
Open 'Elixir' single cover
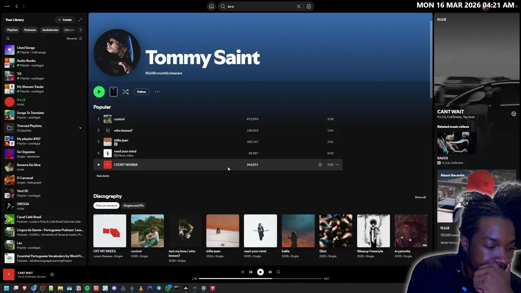click(x=336, y=231)
